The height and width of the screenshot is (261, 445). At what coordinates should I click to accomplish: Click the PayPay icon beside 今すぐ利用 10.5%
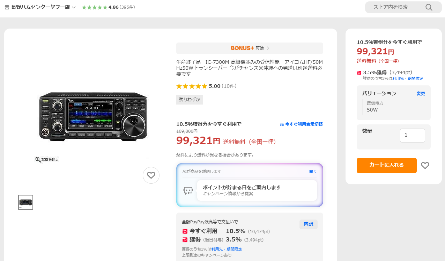[x=185, y=231]
